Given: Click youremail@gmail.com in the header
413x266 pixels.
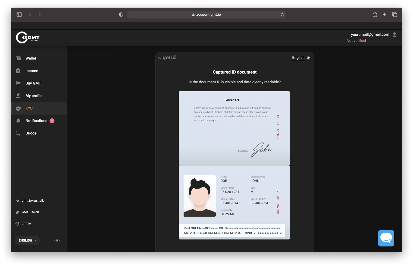Looking at the screenshot, I should [x=370, y=34].
